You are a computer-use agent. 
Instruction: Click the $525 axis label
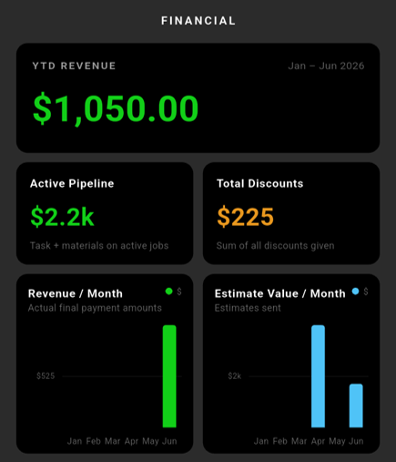click(46, 376)
